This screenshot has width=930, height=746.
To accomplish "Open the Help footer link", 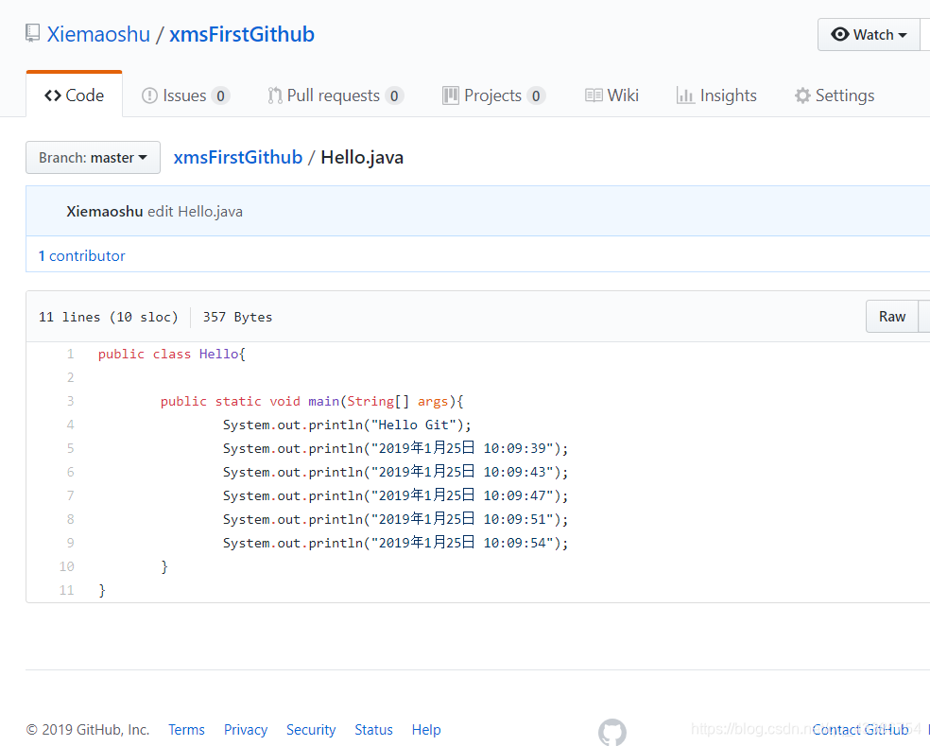I will pyautogui.click(x=426, y=729).
